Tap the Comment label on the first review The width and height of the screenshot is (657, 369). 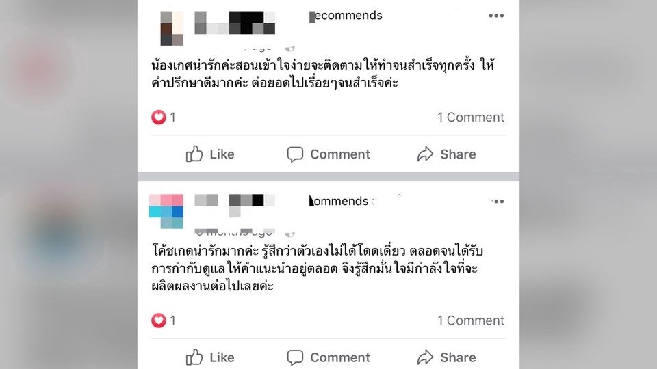tap(340, 154)
